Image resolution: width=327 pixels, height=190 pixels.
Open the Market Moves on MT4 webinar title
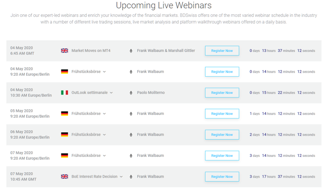(x=91, y=50)
